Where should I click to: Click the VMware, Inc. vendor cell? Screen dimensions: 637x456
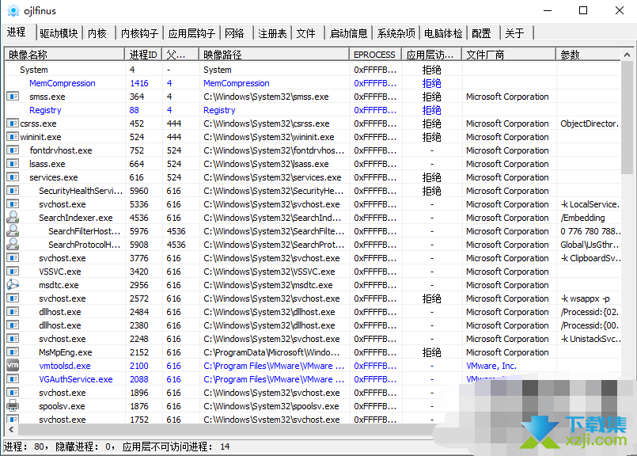click(491, 366)
